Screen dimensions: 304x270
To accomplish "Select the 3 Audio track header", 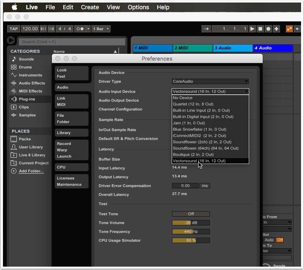I will point(233,48).
